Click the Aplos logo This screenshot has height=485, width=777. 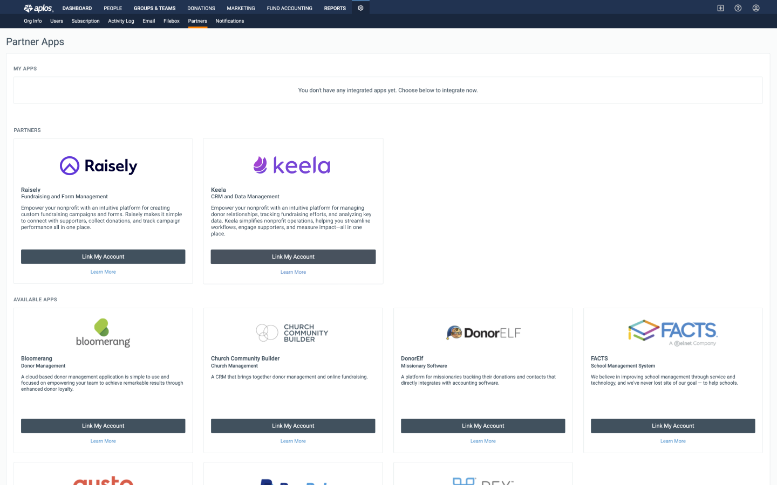[x=38, y=8]
